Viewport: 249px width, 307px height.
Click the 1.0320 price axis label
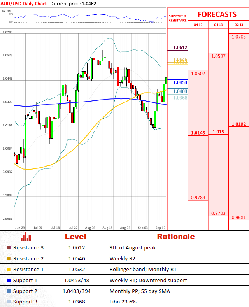(x=7, y=102)
